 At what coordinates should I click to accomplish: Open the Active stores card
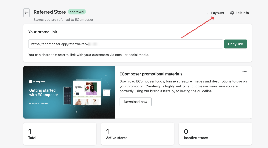coord(137,134)
